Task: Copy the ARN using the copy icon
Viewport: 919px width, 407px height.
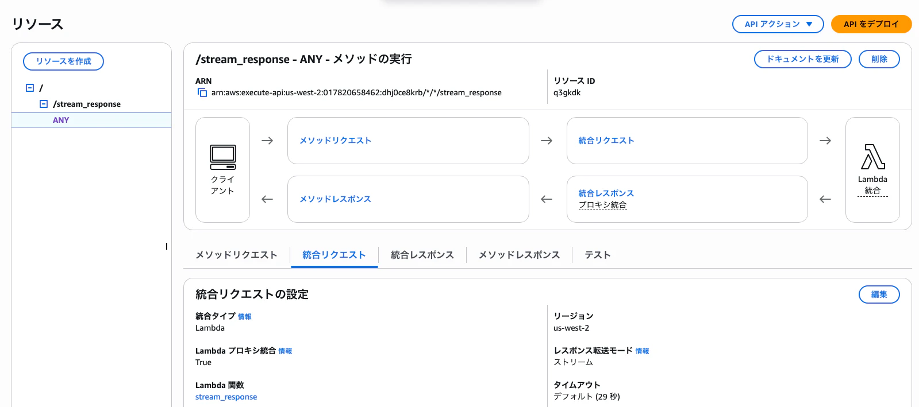Action: click(202, 92)
